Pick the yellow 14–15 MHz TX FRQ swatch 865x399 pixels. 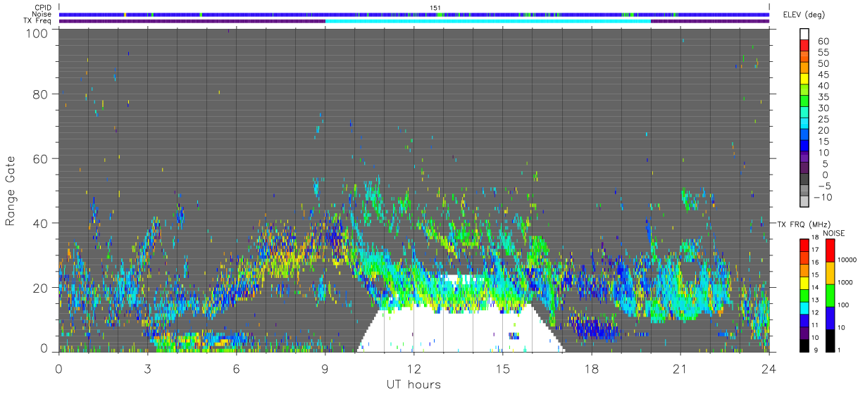click(x=804, y=281)
